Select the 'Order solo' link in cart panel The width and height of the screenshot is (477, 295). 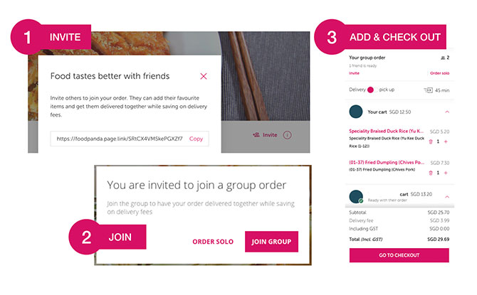click(439, 73)
